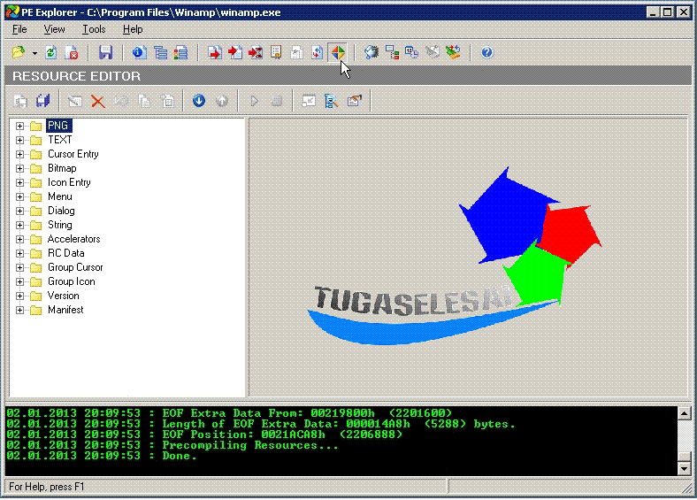
Task: Click the search resource magnifier icon
Action: [x=332, y=102]
